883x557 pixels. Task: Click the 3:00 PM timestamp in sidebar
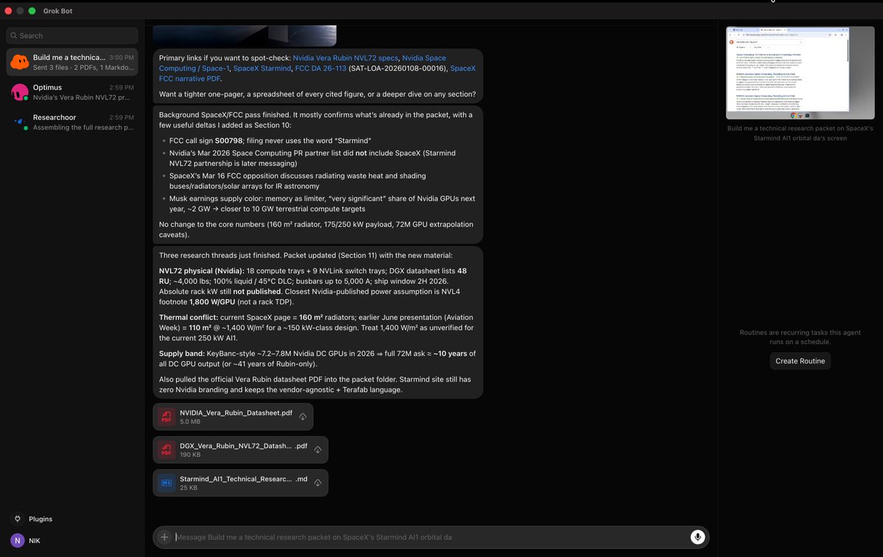[x=122, y=57]
